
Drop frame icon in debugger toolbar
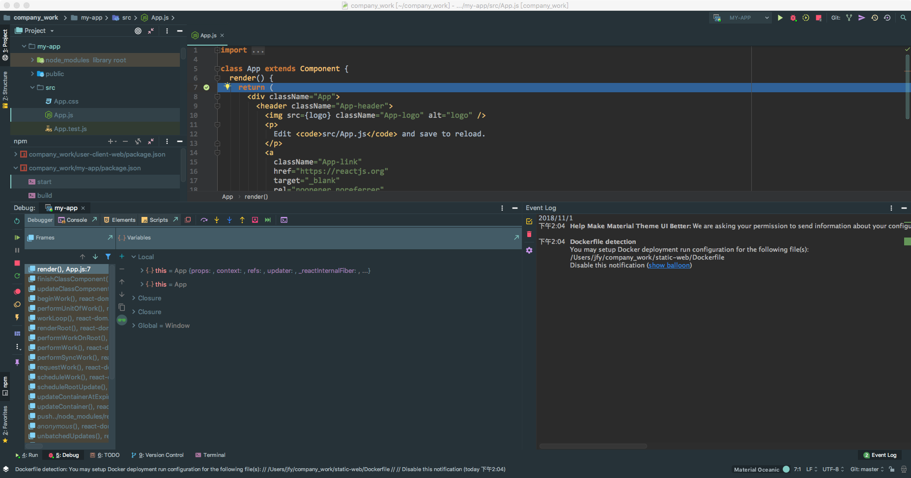click(x=255, y=220)
